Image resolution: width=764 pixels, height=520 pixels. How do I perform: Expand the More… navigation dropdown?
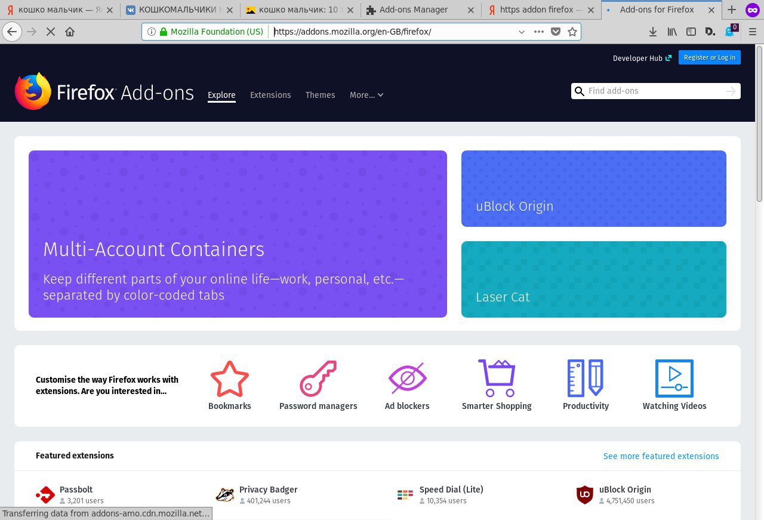click(x=366, y=95)
